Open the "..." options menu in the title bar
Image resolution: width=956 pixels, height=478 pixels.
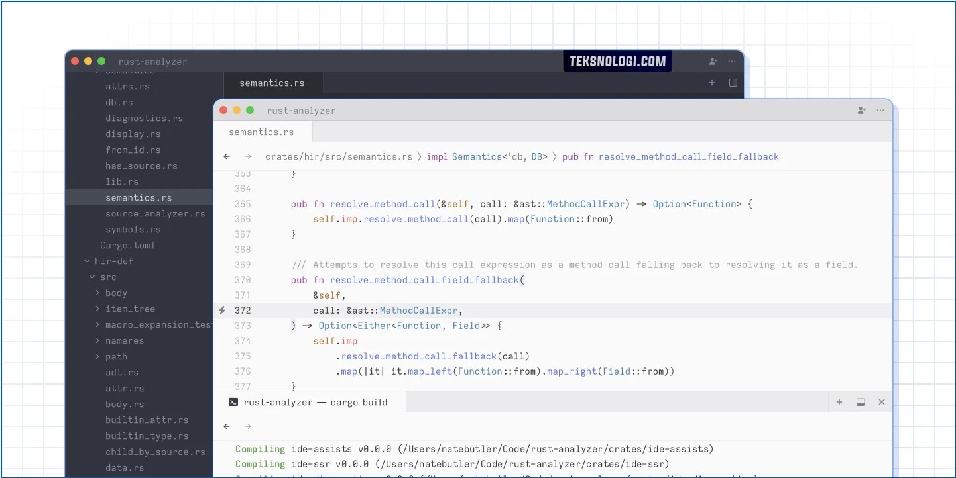coord(881,111)
